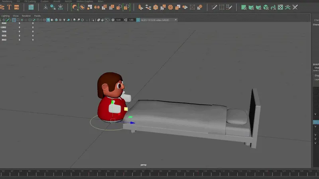Click the dotted square with pencil shelf icon
The height and width of the screenshot is (179, 319).
[229, 7]
